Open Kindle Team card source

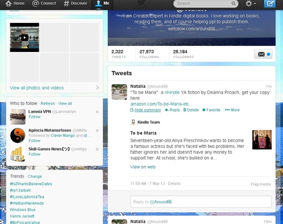[x=149, y=122]
